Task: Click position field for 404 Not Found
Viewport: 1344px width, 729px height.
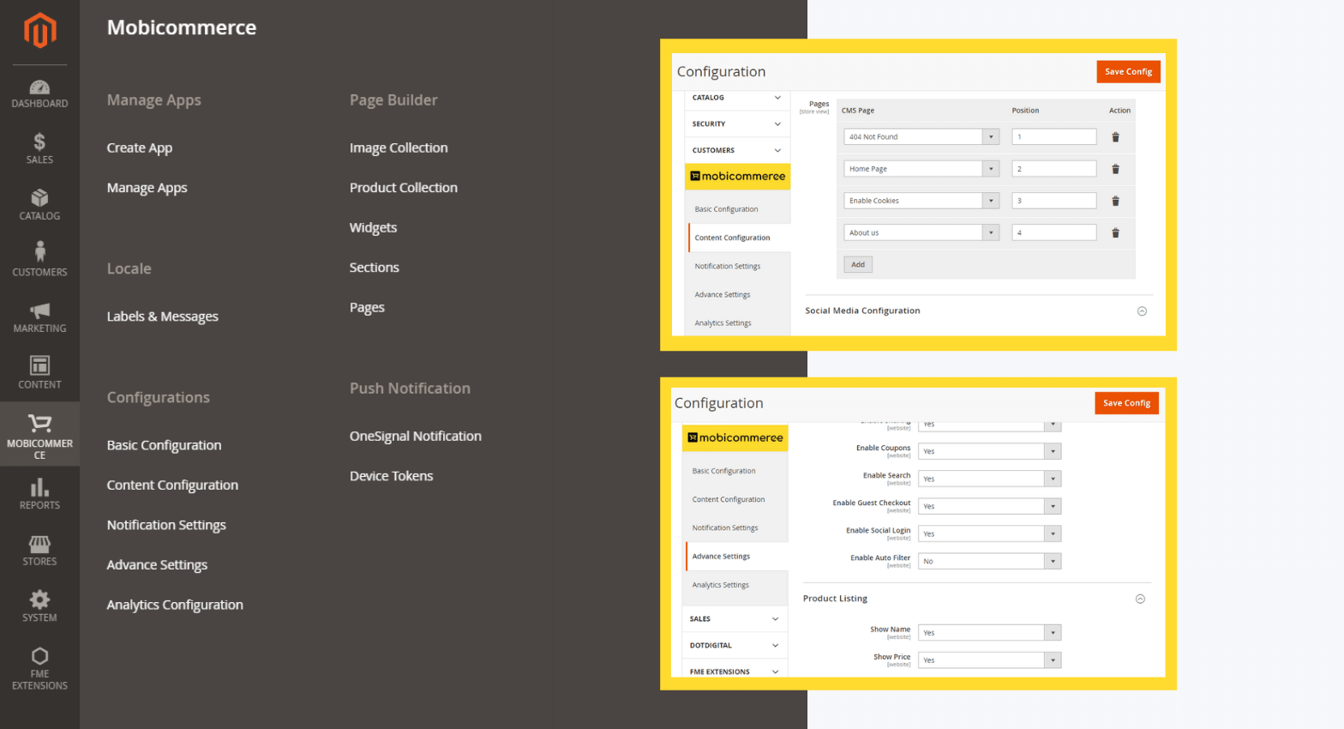Action: click(1054, 137)
